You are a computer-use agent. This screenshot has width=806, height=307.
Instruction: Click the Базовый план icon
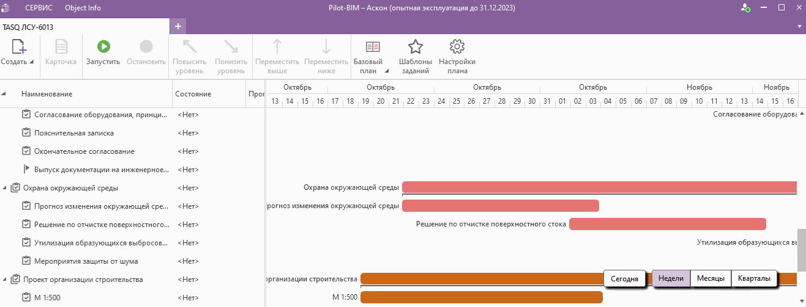click(x=372, y=47)
